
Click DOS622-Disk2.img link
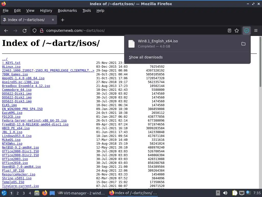click(x=17, y=97)
